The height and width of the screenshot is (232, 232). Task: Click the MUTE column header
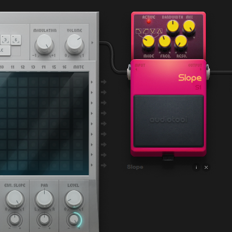(78, 67)
